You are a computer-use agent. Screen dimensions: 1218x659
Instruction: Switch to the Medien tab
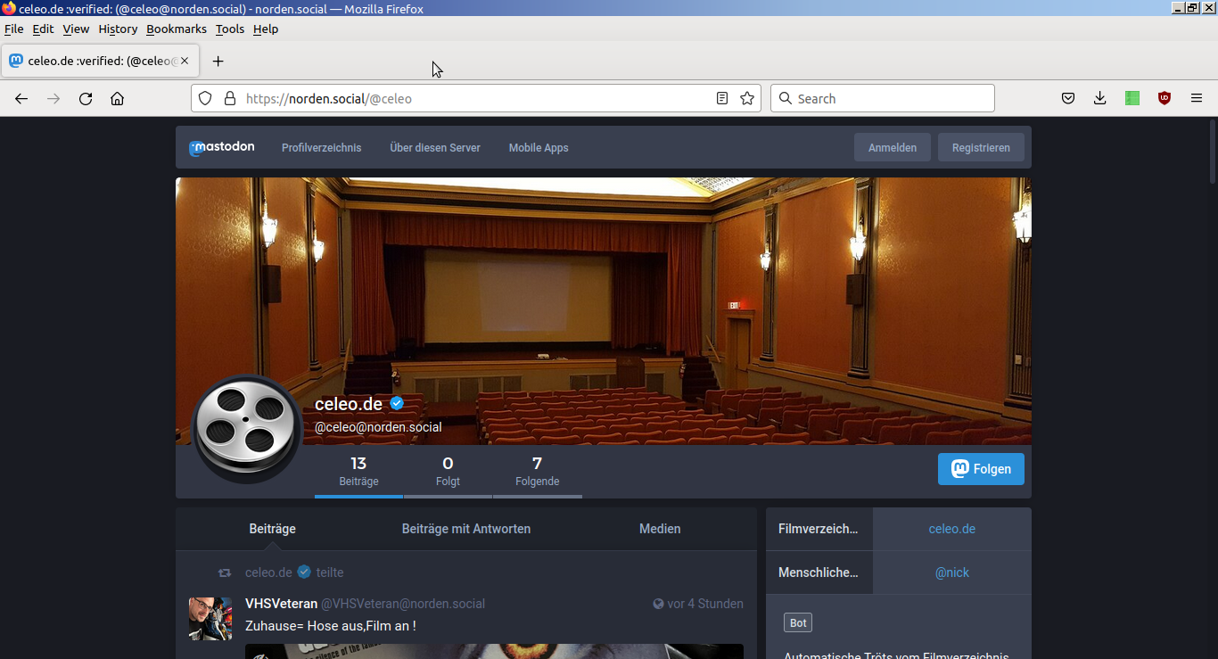(x=660, y=529)
